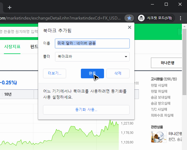Open Chrome three-dot menu

pos(180,18)
